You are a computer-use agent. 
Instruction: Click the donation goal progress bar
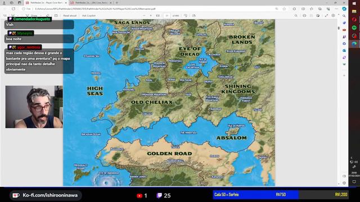[281, 195]
